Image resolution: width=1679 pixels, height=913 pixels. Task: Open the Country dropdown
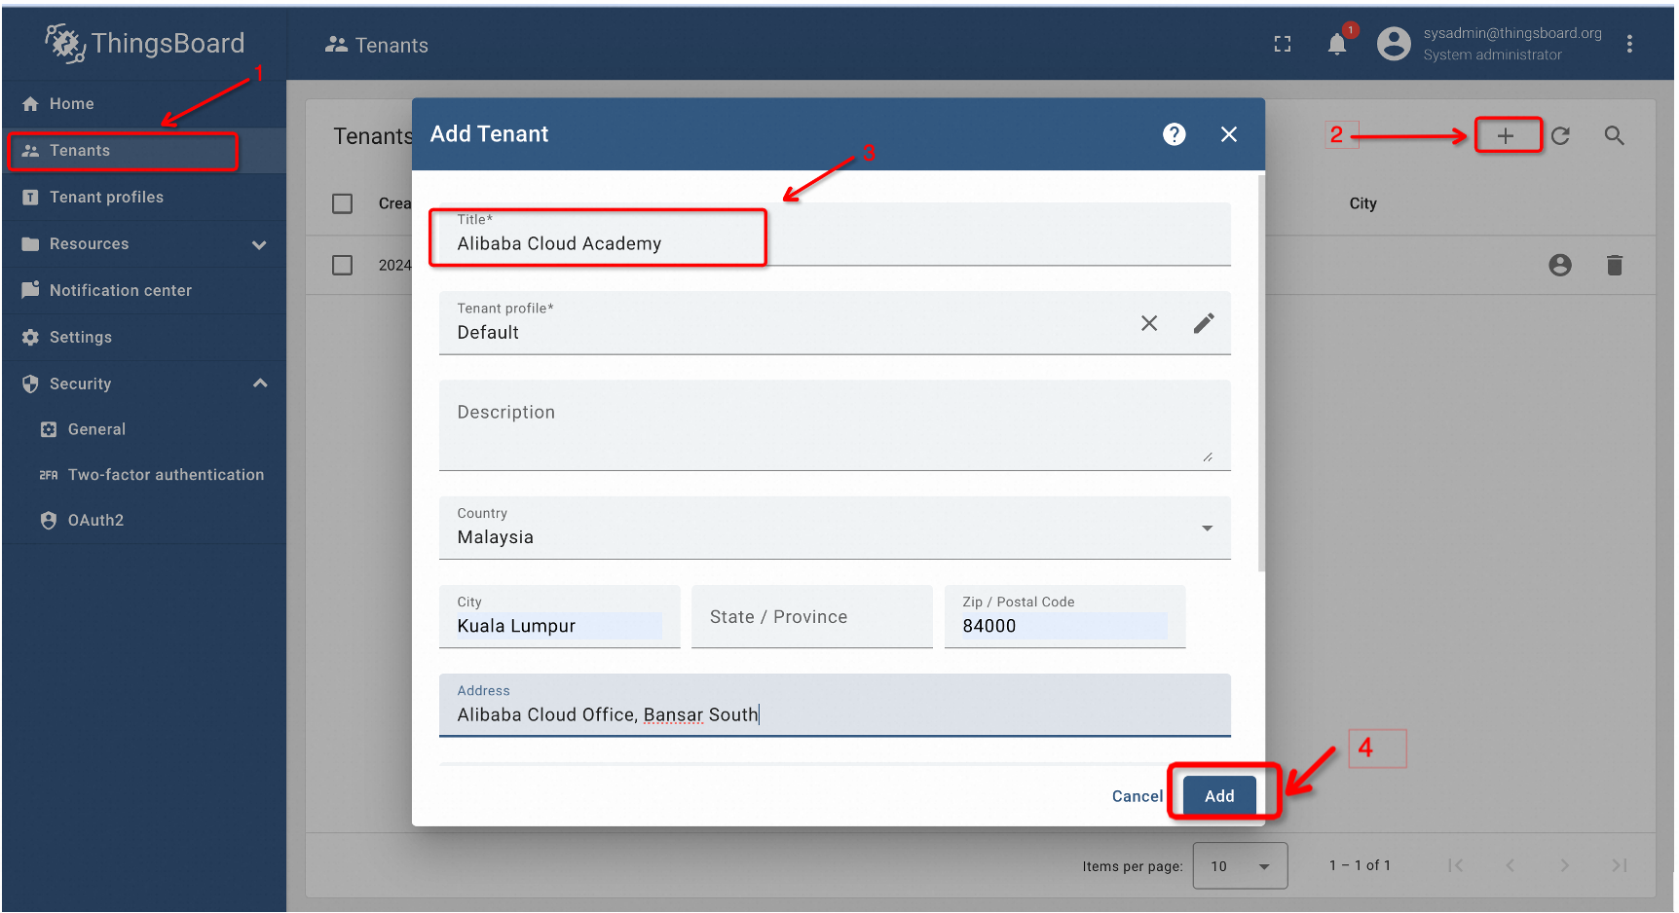pos(835,528)
